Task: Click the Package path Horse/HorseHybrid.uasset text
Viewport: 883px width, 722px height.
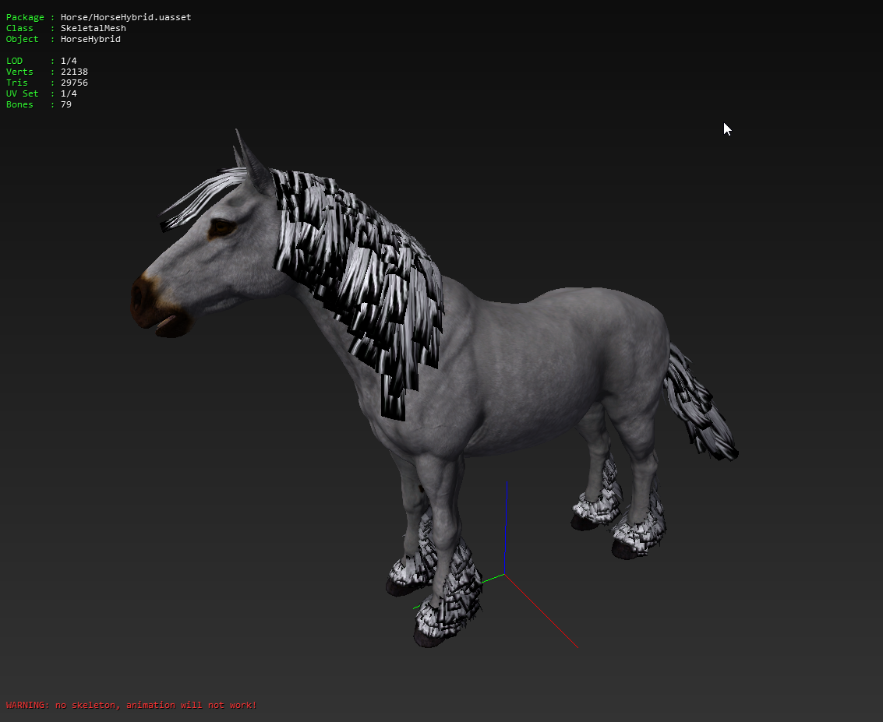Action: coord(125,17)
